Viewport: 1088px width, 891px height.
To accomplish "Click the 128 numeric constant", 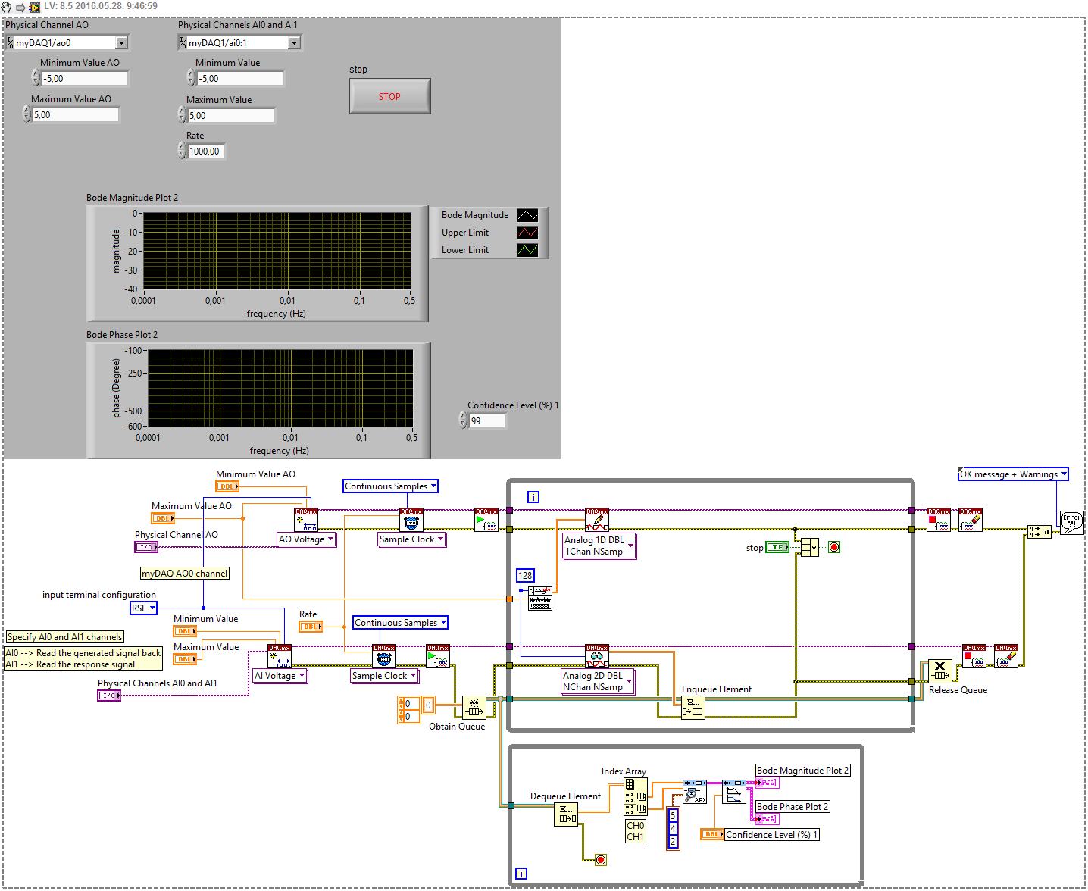I will pos(525,575).
